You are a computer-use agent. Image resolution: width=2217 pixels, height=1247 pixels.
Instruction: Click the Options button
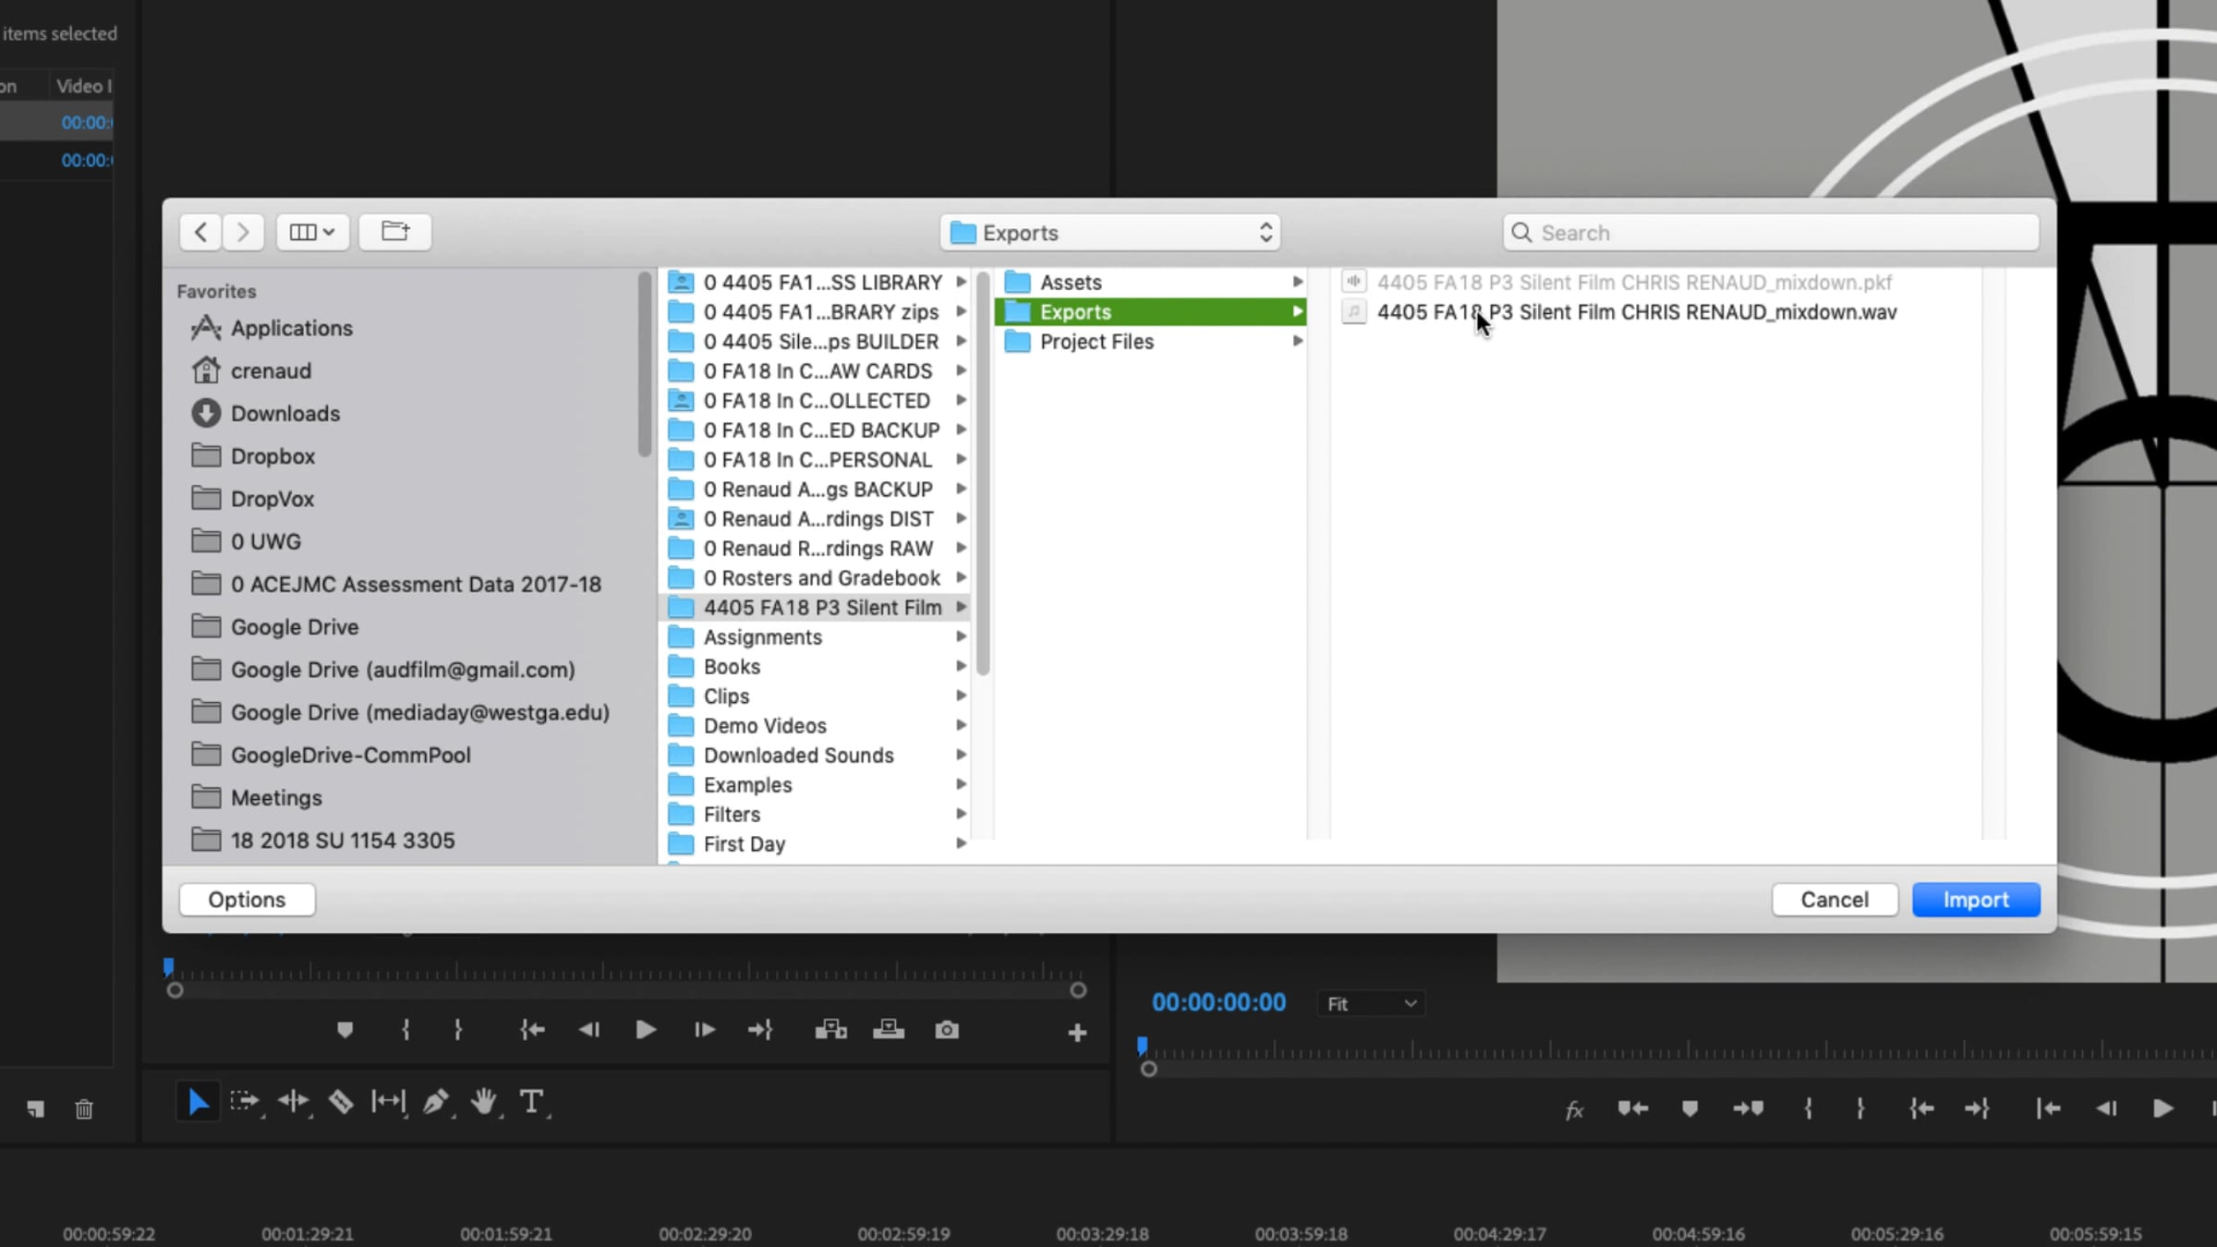(x=247, y=900)
